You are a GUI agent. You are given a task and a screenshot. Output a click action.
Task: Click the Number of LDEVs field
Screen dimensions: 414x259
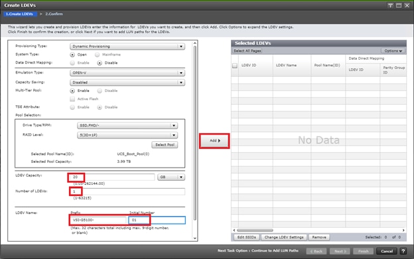tap(127, 191)
